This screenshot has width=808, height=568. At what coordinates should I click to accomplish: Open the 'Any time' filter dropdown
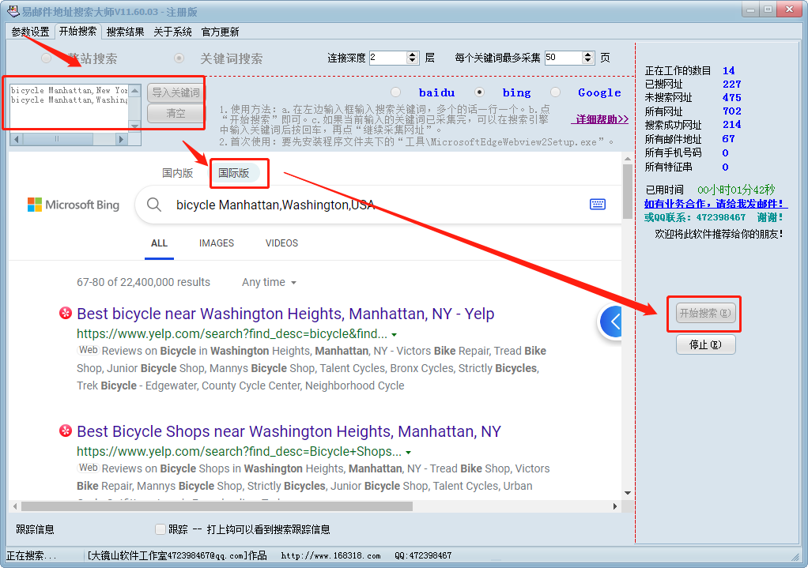pyautogui.click(x=269, y=282)
